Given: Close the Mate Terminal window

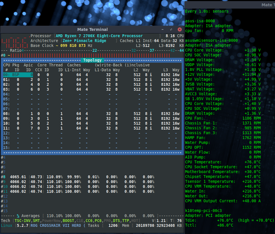Looking at the screenshot, I should tap(180, 29).
